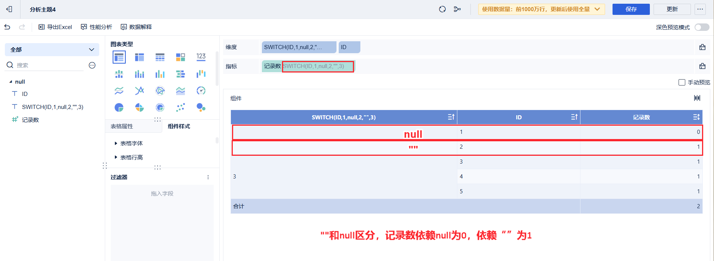This screenshot has width=714, height=261.
Task: Click the component column settings icon
Action: coord(697,98)
